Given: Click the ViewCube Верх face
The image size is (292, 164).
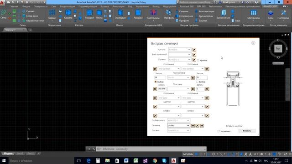Looking at the screenshot, I should pyautogui.click(x=278, y=49).
